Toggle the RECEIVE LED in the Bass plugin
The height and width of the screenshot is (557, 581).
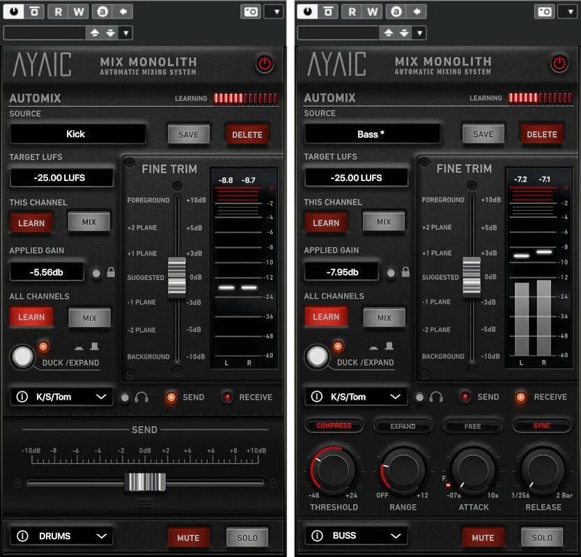click(x=520, y=397)
